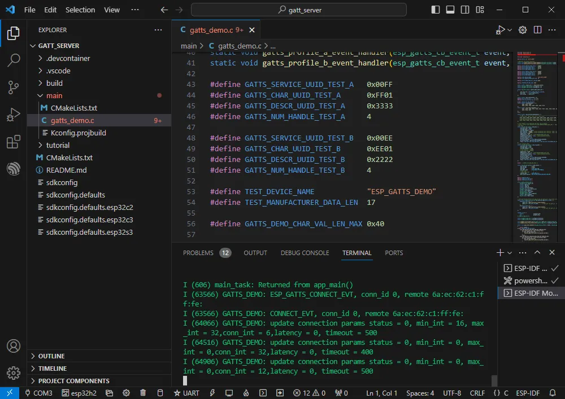
Task: Open the Edit menu
Action: pyautogui.click(x=50, y=10)
